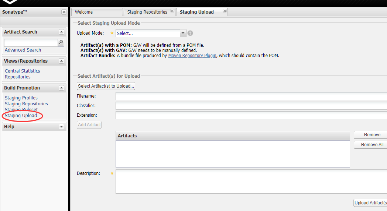Click Select Artifact(s) to Upload button
Image resolution: width=387 pixels, height=211 pixels.
tap(106, 86)
